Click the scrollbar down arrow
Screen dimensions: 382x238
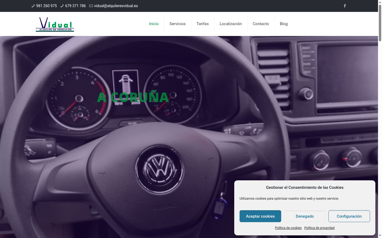click(x=380, y=236)
